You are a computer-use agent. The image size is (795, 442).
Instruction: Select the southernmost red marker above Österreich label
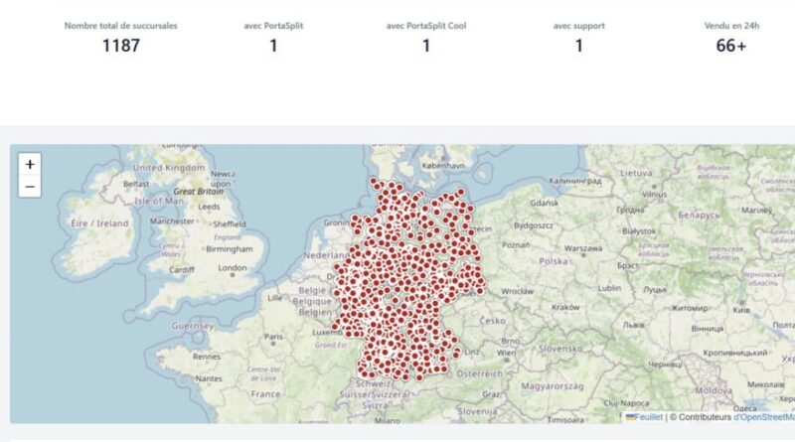pos(419,377)
